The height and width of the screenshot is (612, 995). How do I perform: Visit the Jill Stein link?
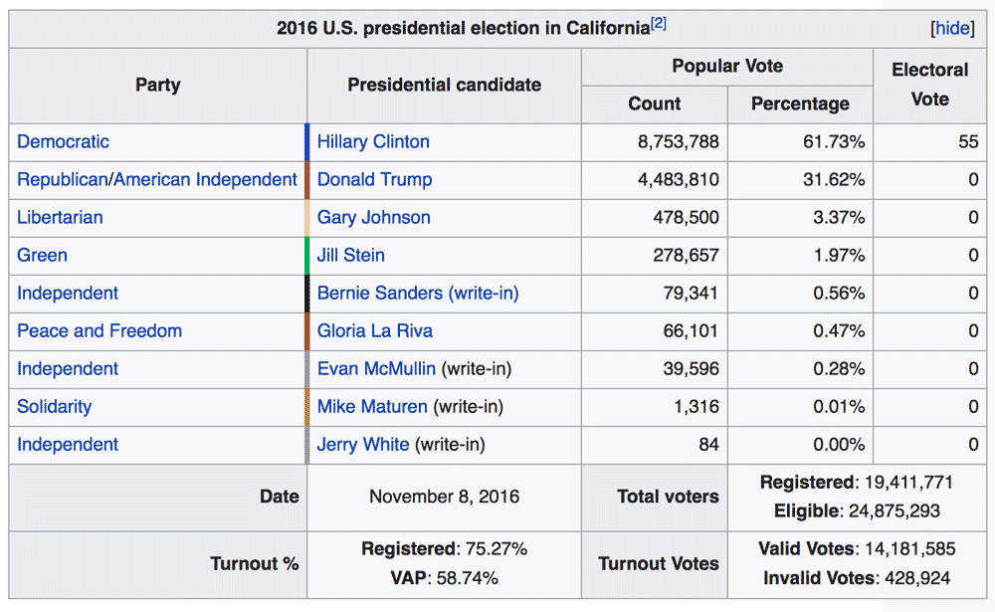click(x=350, y=256)
